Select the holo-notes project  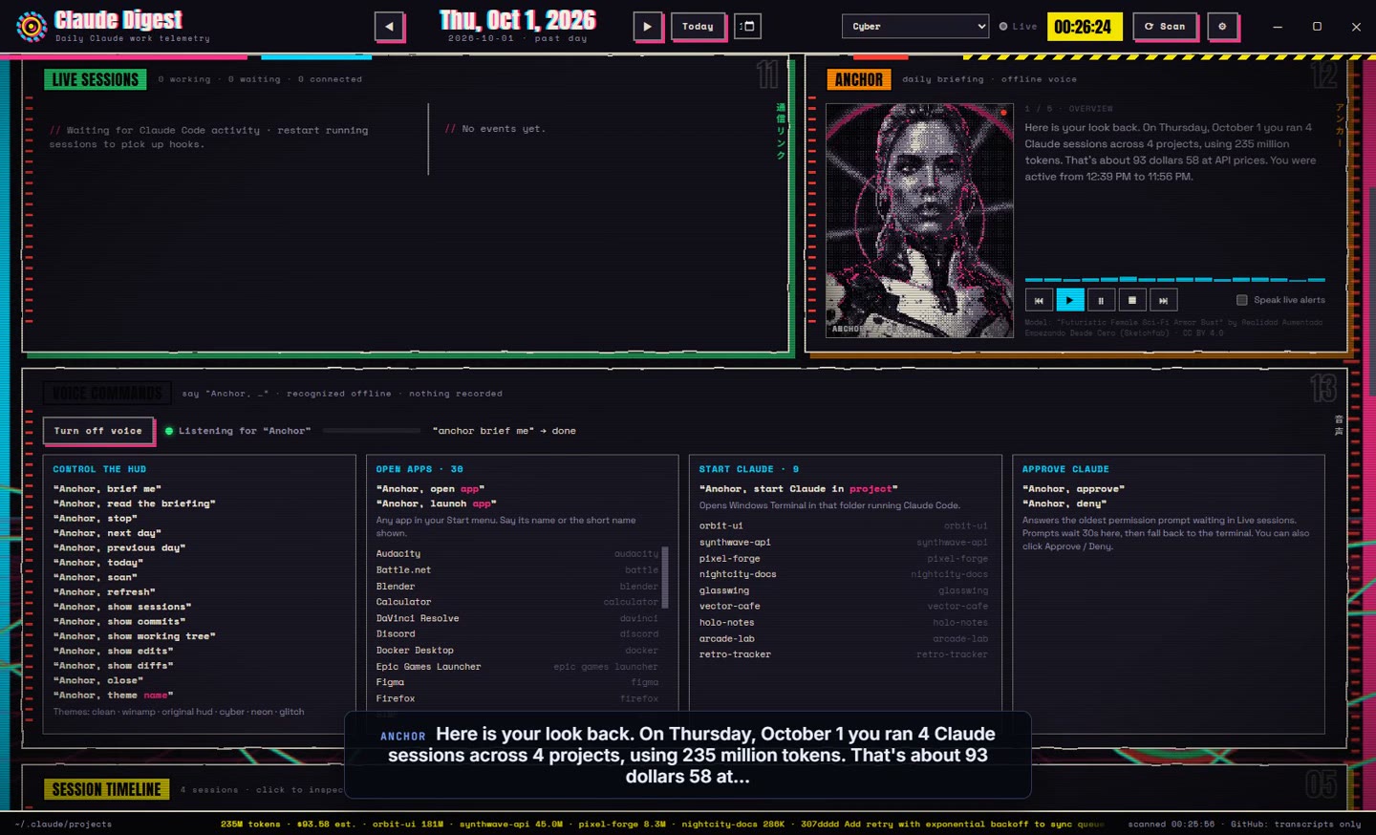point(844,622)
